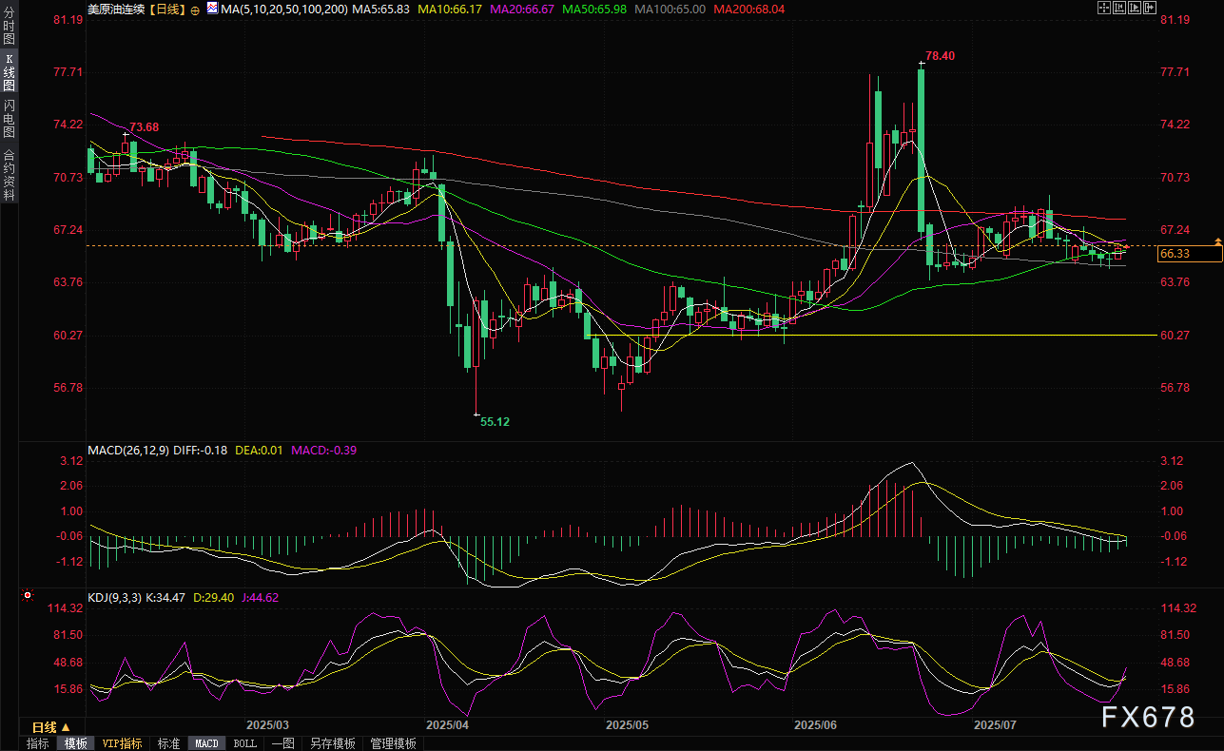Screen dimensions: 1224x751
Task: Click the small red icon left of KDJ
Action: 27,596
